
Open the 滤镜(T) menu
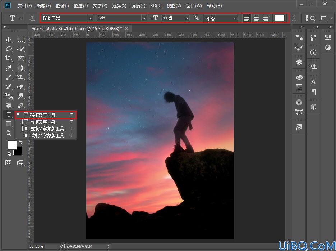click(138, 6)
